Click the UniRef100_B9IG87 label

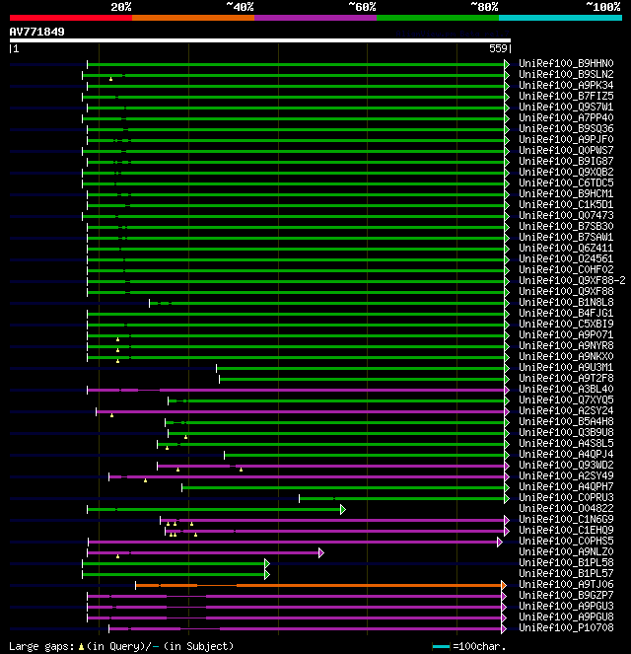566,161
